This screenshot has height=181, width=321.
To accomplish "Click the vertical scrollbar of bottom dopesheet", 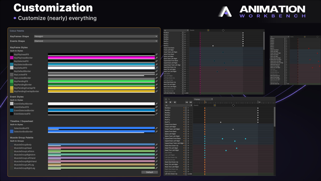I will [274, 117].
